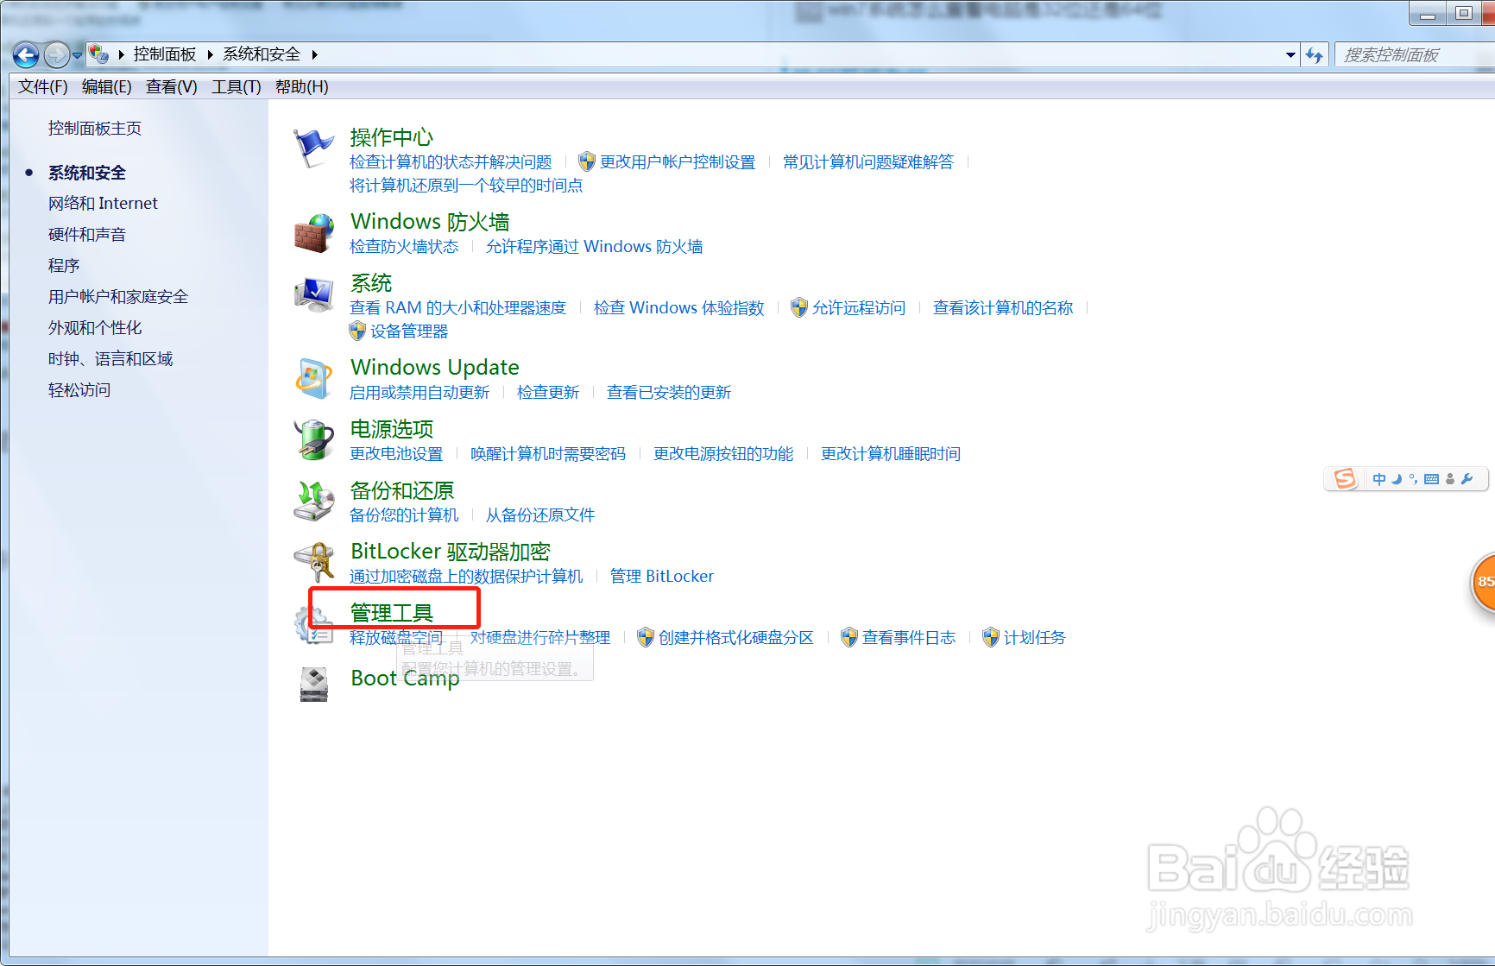This screenshot has width=1495, height=966.
Task: Click the shield icon beside 允许远程访问
Action: pos(799,307)
